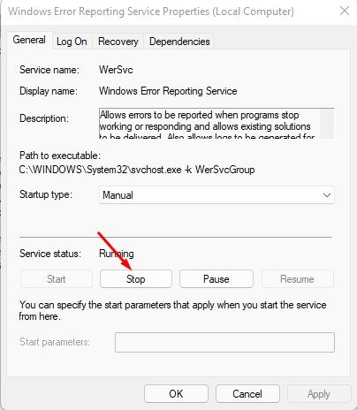Click the Description box scrollbar
This screenshot has width=357, height=410.
(x=327, y=124)
